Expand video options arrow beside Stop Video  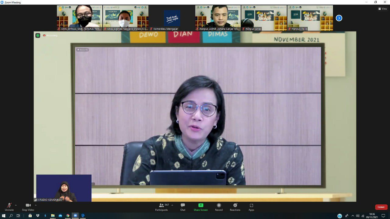[36, 205]
